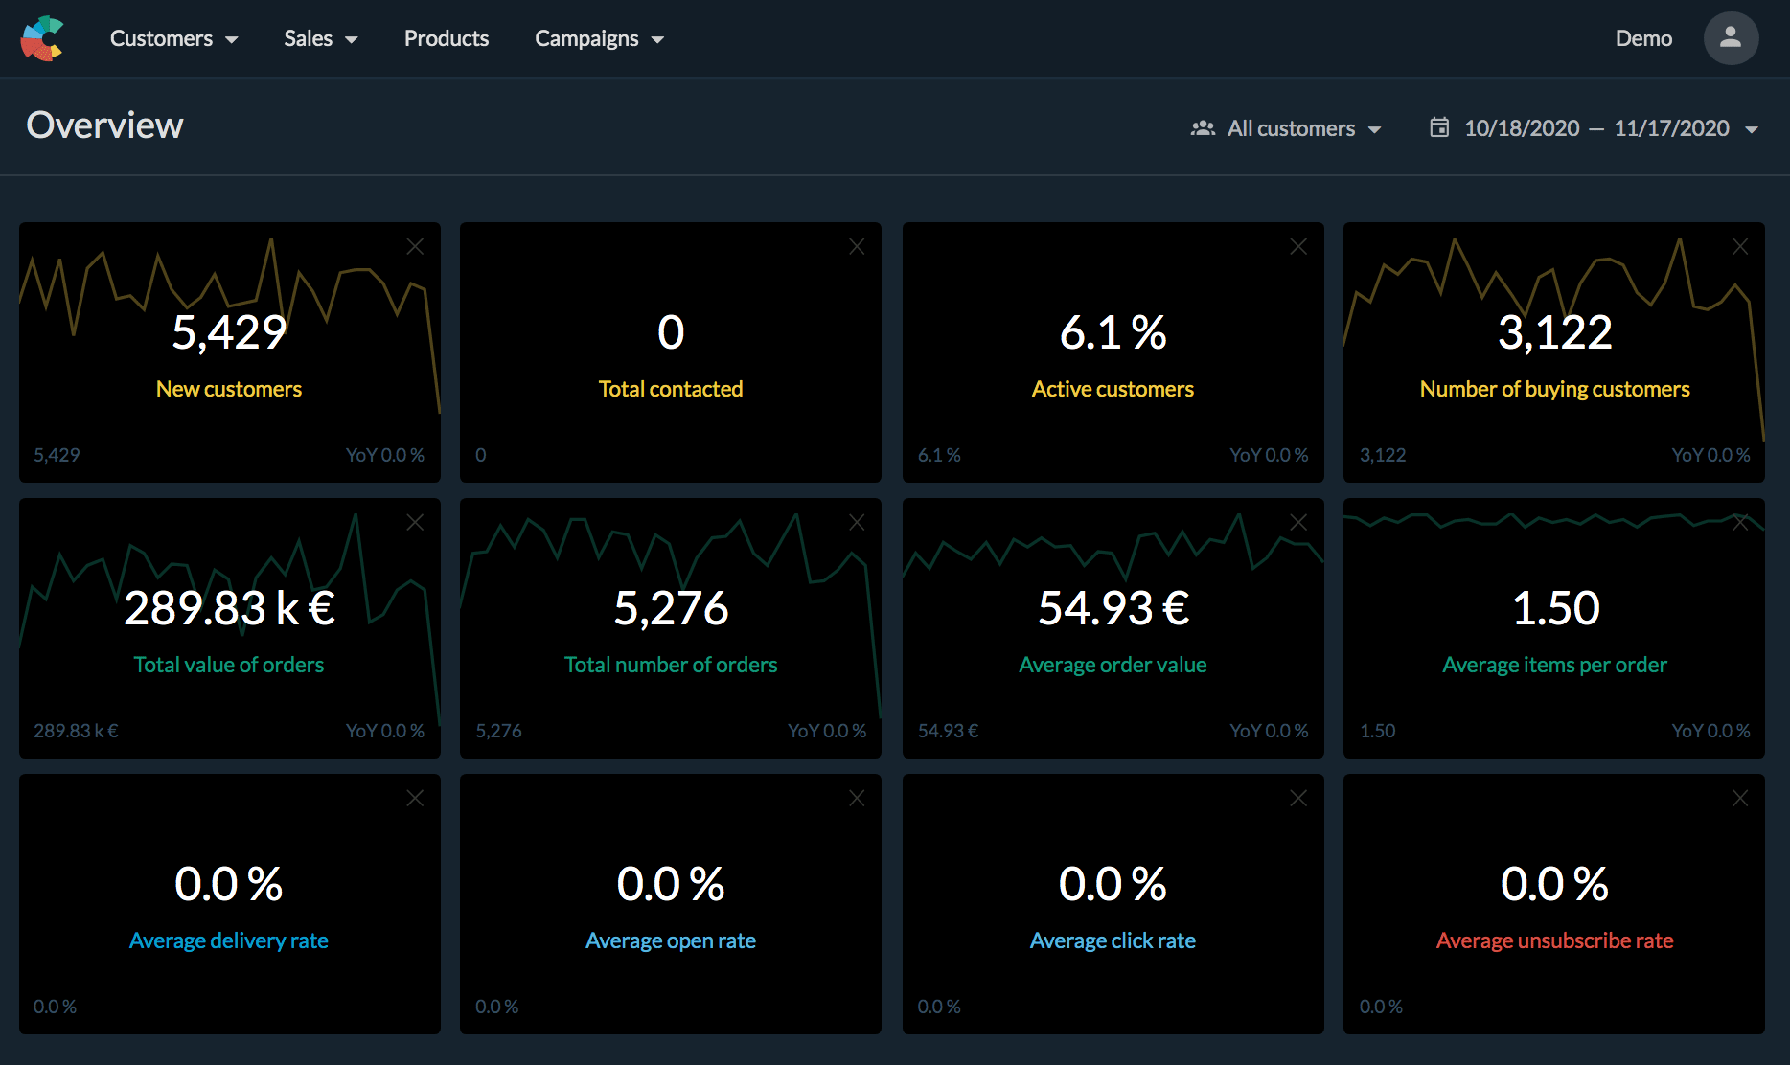Open the All customers segment dropdown

coord(1286,128)
